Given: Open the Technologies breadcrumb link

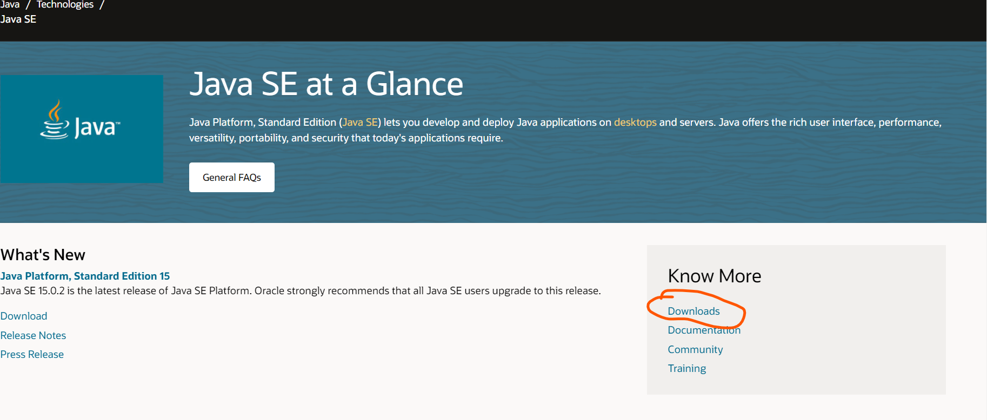Looking at the screenshot, I should 65,4.
